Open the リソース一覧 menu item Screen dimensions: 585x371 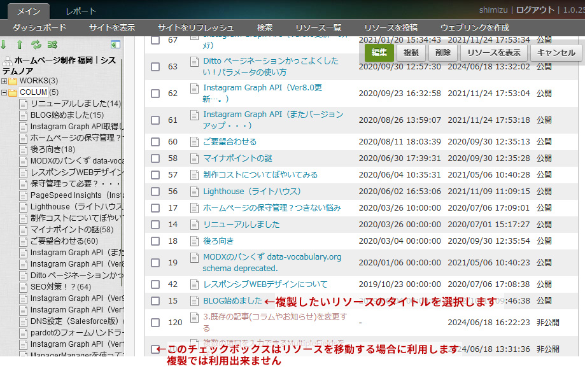[318, 28]
